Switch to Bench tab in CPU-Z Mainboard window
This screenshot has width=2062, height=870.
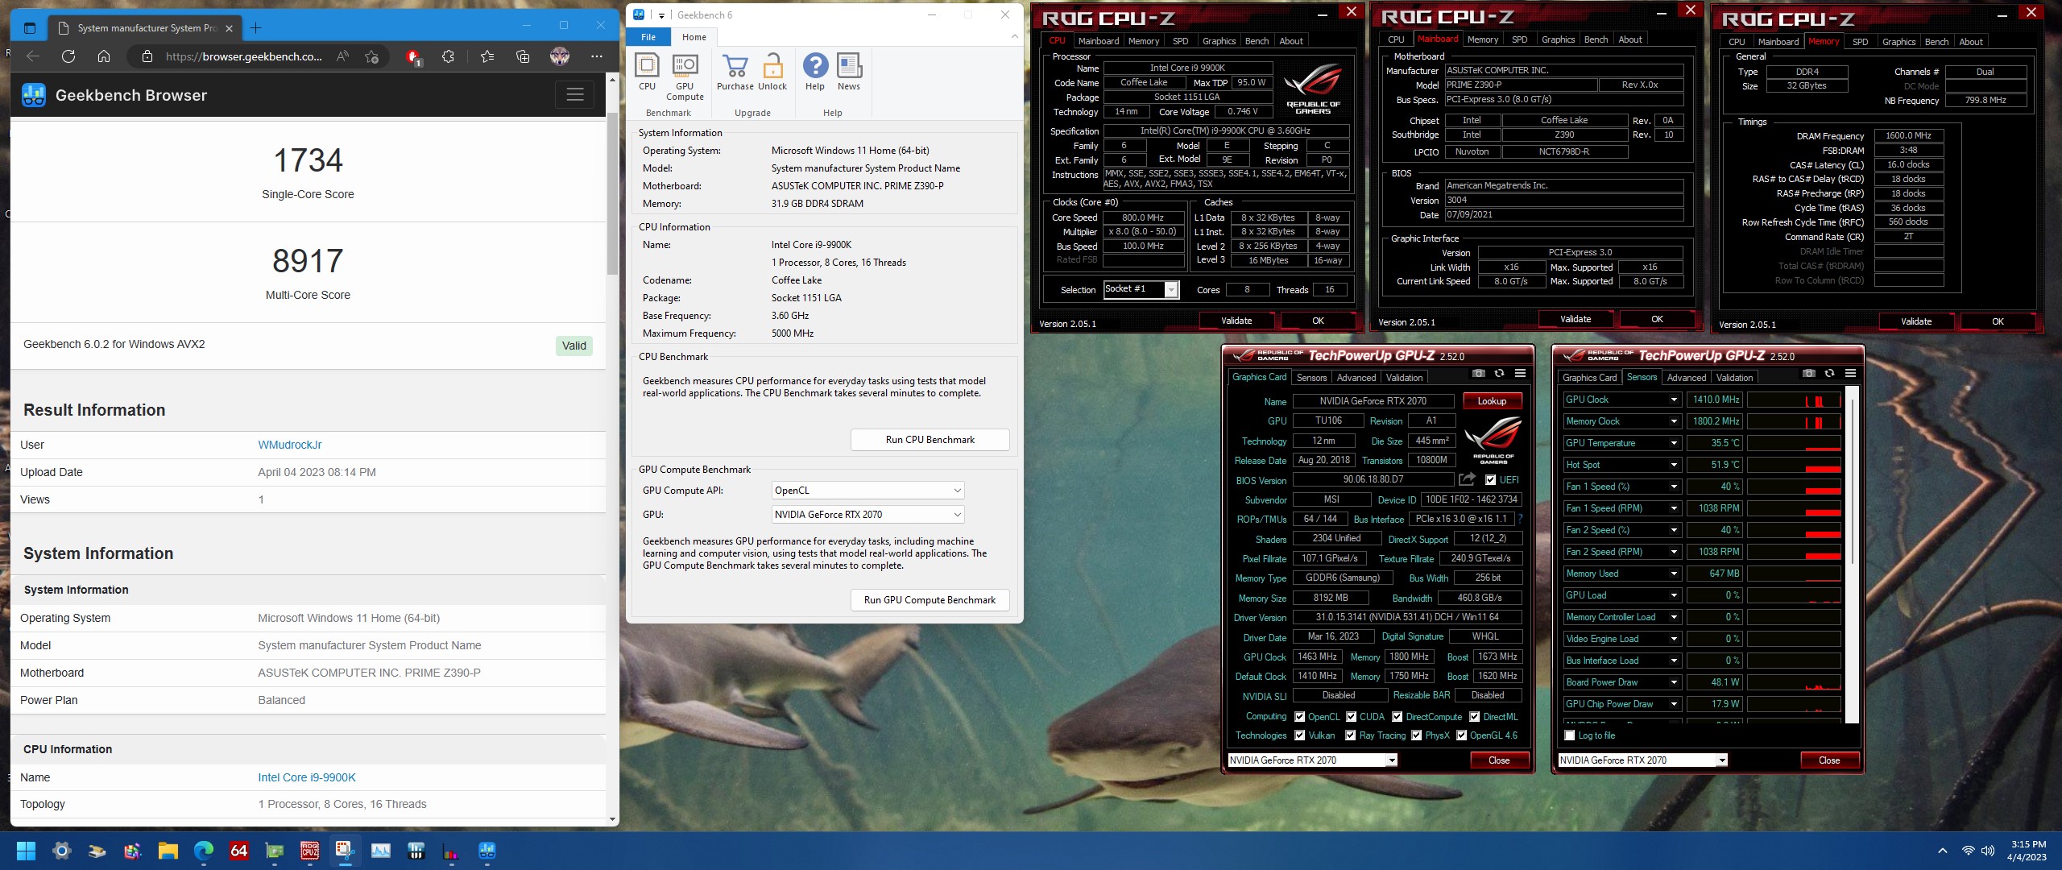coord(1596,39)
